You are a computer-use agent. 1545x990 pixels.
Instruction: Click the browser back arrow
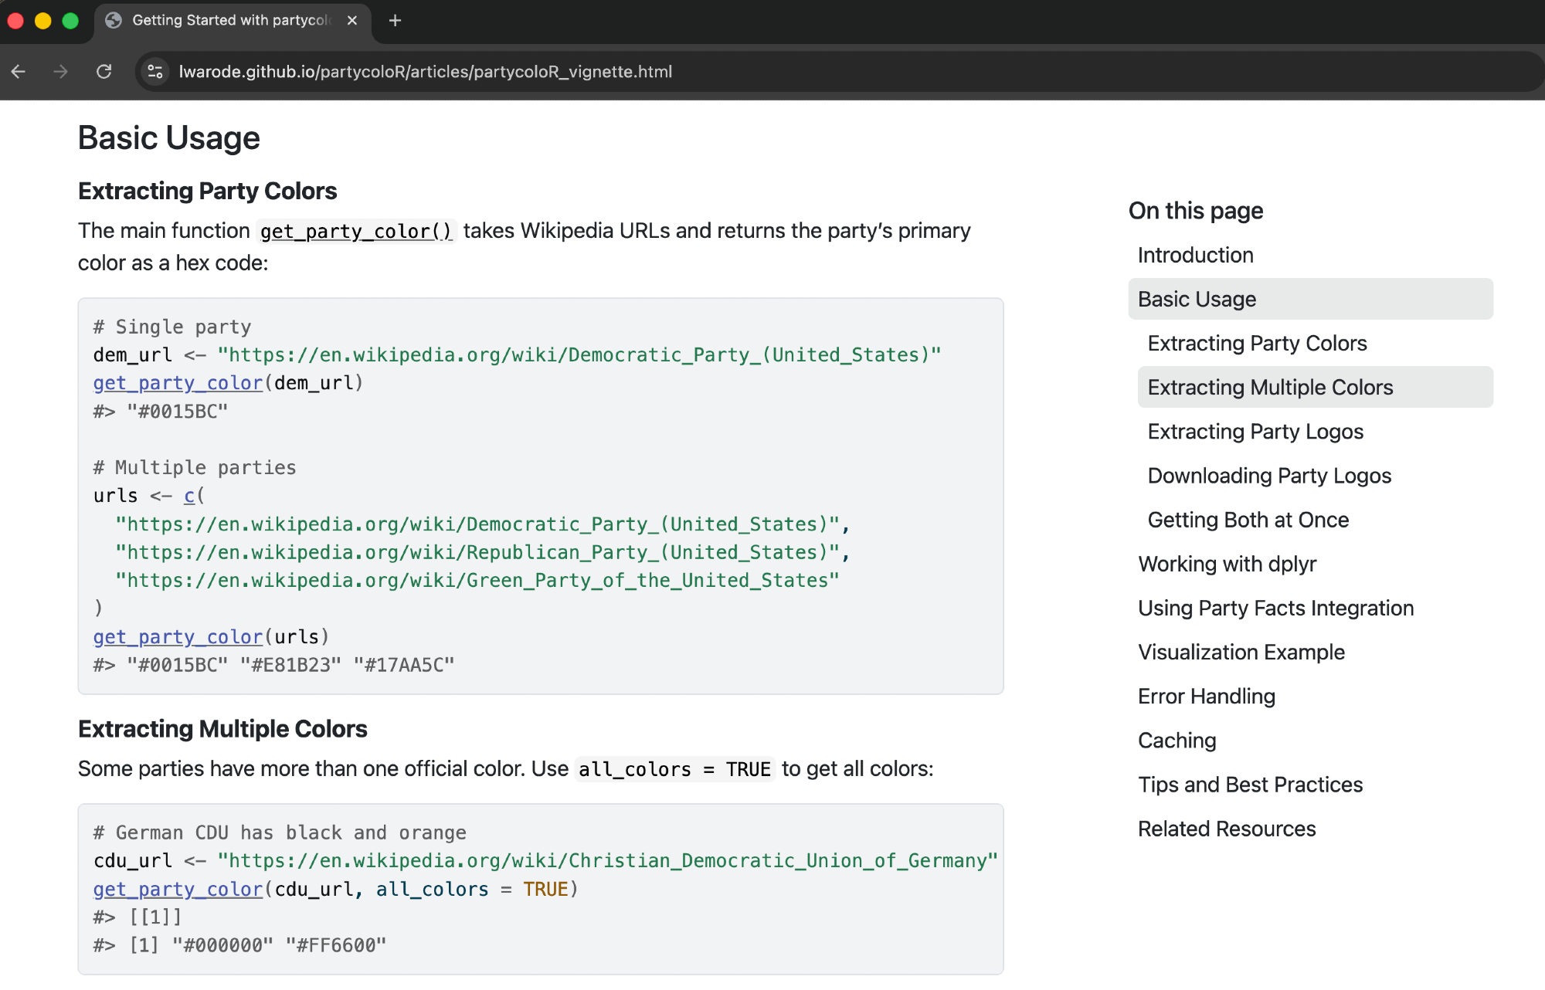click(19, 72)
